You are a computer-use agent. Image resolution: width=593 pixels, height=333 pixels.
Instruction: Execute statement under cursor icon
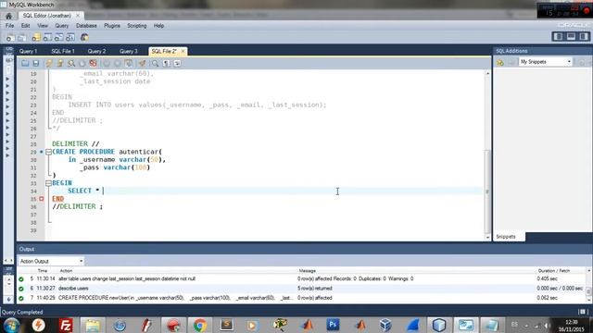tap(59, 64)
